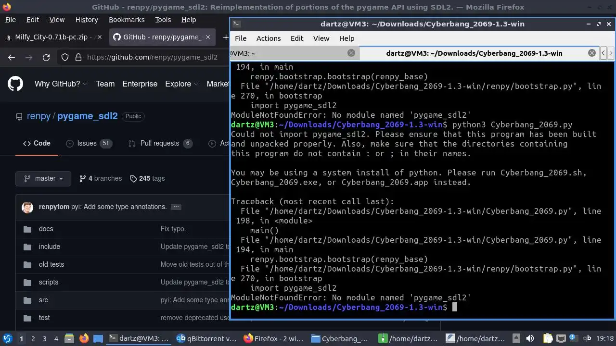Open the system start menu icon
616x346 pixels.
click(7, 338)
